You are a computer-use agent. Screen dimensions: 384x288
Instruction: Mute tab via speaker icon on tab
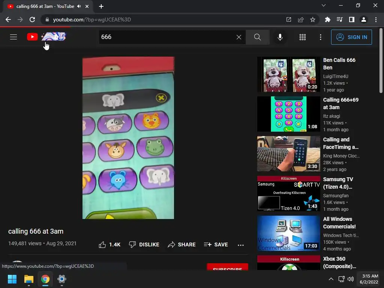79,6
